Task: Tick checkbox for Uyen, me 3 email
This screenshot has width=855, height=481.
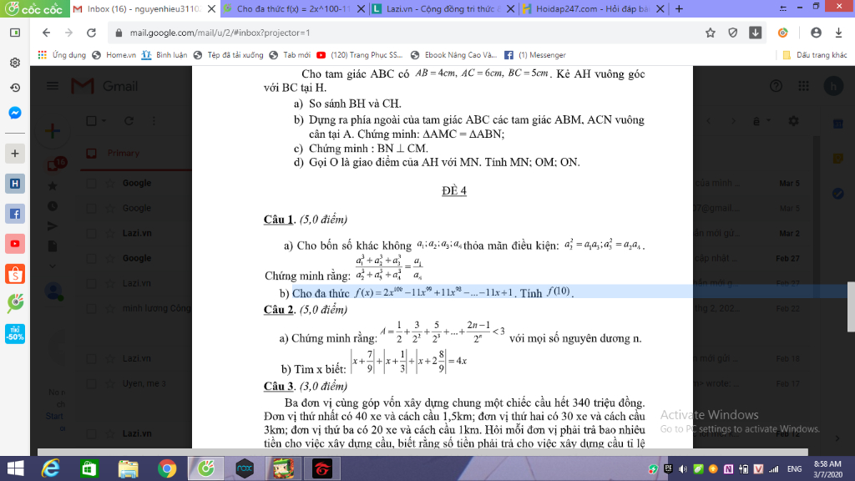Action: pos(92,383)
